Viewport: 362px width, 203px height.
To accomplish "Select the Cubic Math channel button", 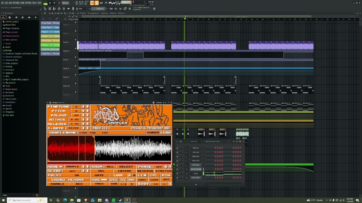I will coord(196,178).
